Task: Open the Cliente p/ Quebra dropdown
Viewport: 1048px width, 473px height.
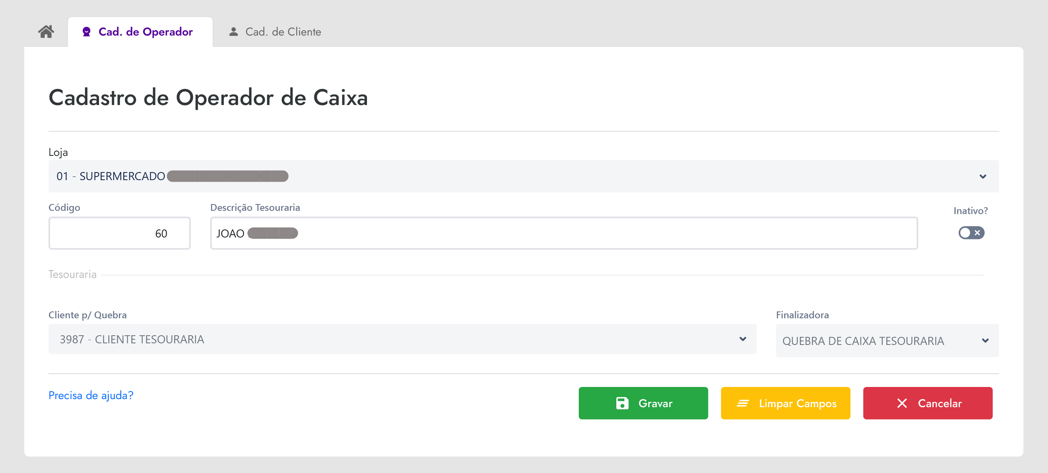Action: tap(742, 339)
